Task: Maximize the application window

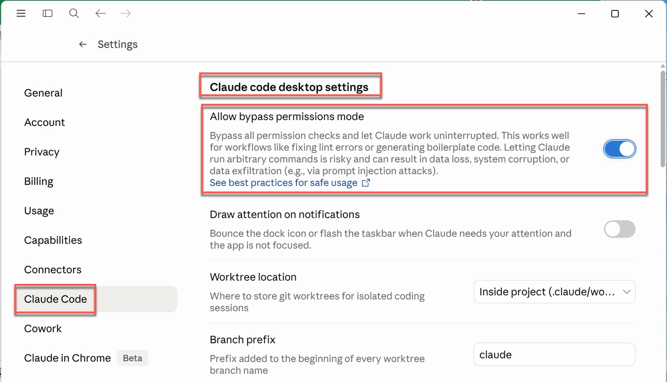Action: tap(615, 14)
